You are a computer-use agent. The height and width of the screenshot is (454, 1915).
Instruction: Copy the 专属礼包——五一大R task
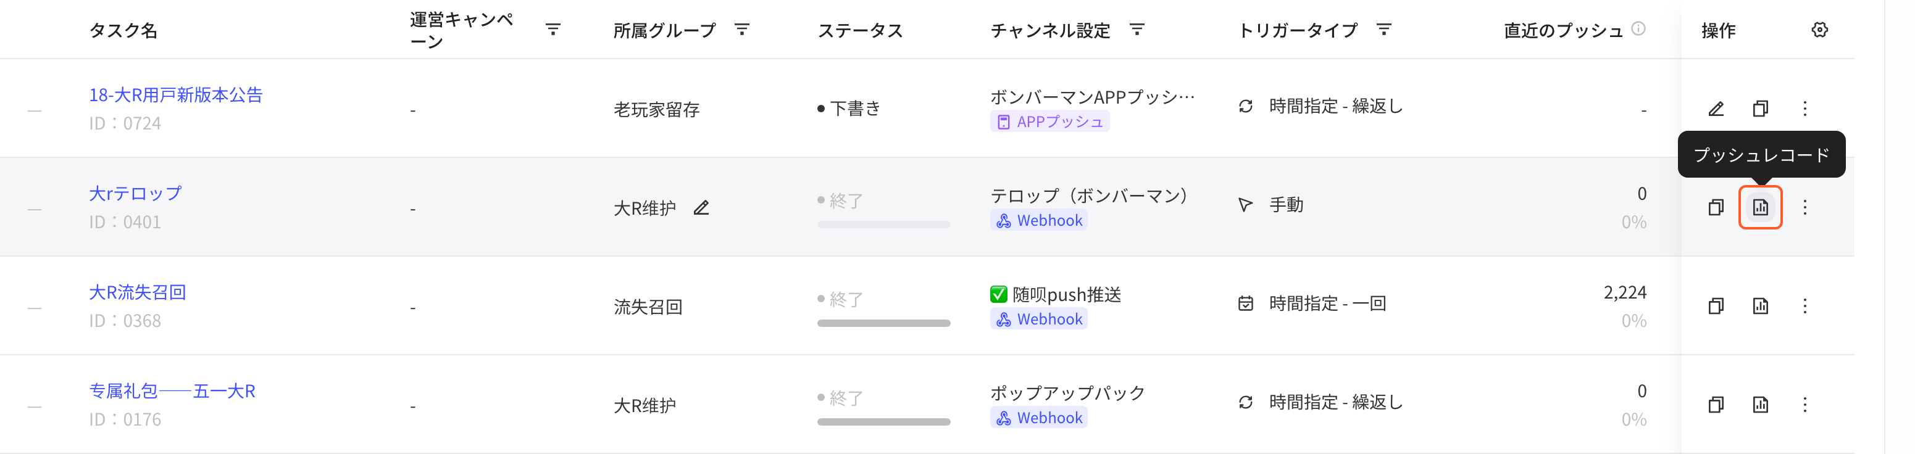pos(1716,405)
